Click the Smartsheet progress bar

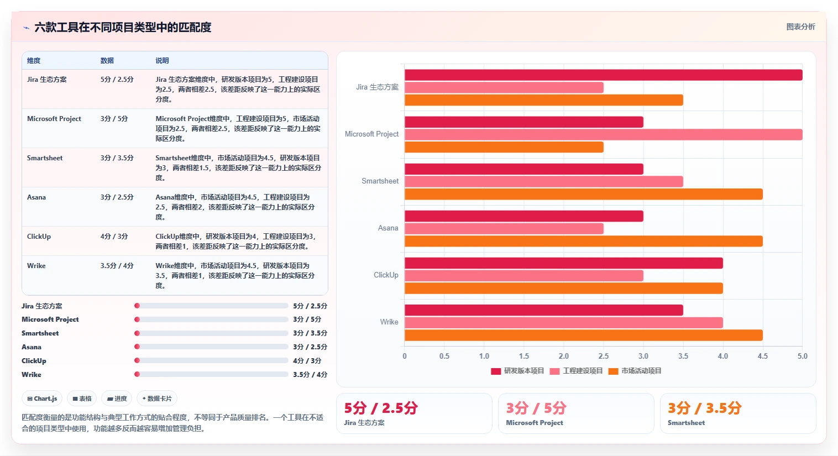pyautogui.click(x=211, y=333)
